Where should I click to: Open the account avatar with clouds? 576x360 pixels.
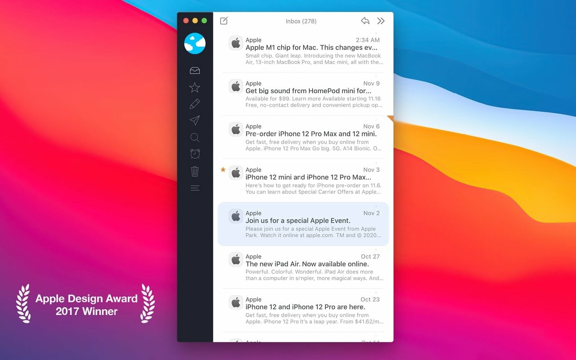tap(195, 44)
